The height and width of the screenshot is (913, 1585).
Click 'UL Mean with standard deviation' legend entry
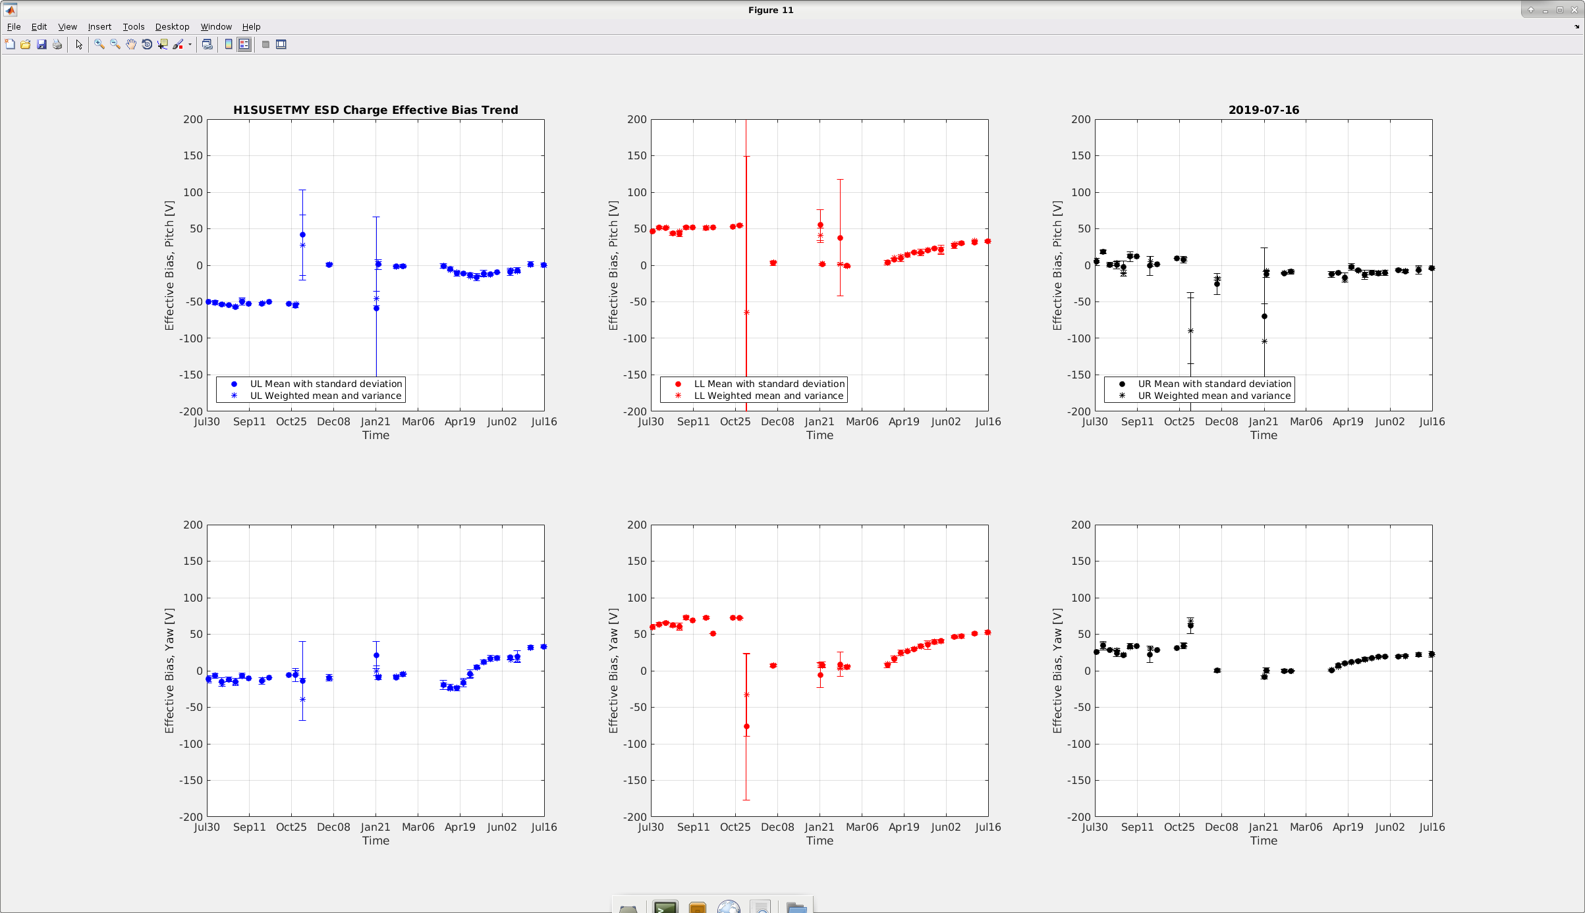pos(325,384)
